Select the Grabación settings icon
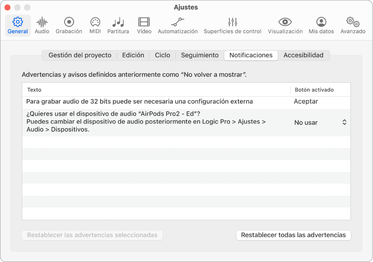 (x=69, y=25)
